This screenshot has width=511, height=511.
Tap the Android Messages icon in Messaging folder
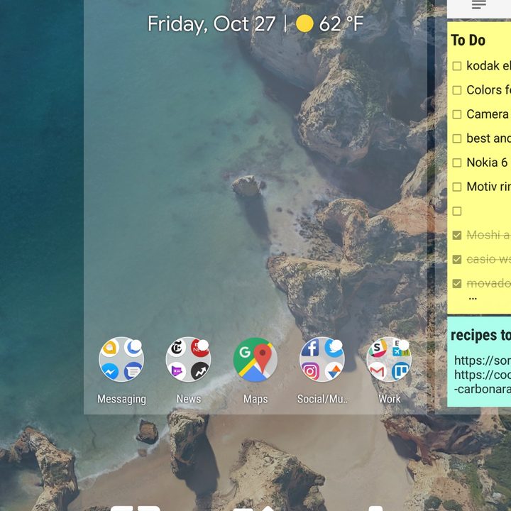point(133,371)
